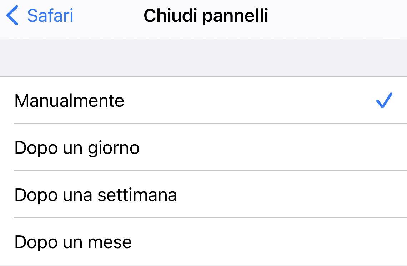Select Dopo una settimana option
Viewport: 407px width, 266px height.
tap(203, 195)
